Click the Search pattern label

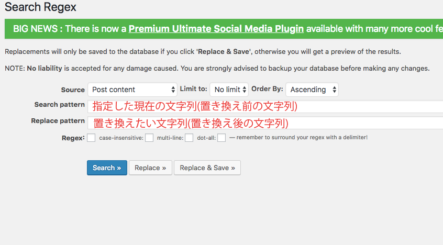(x=59, y=105)
